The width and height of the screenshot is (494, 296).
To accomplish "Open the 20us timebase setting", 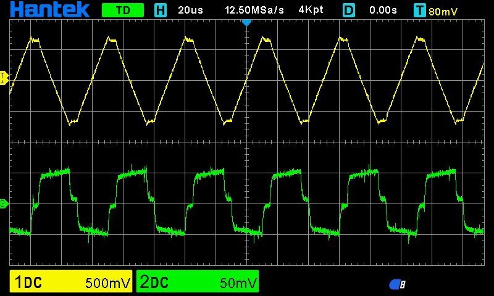I will click(x=190, y=10).
